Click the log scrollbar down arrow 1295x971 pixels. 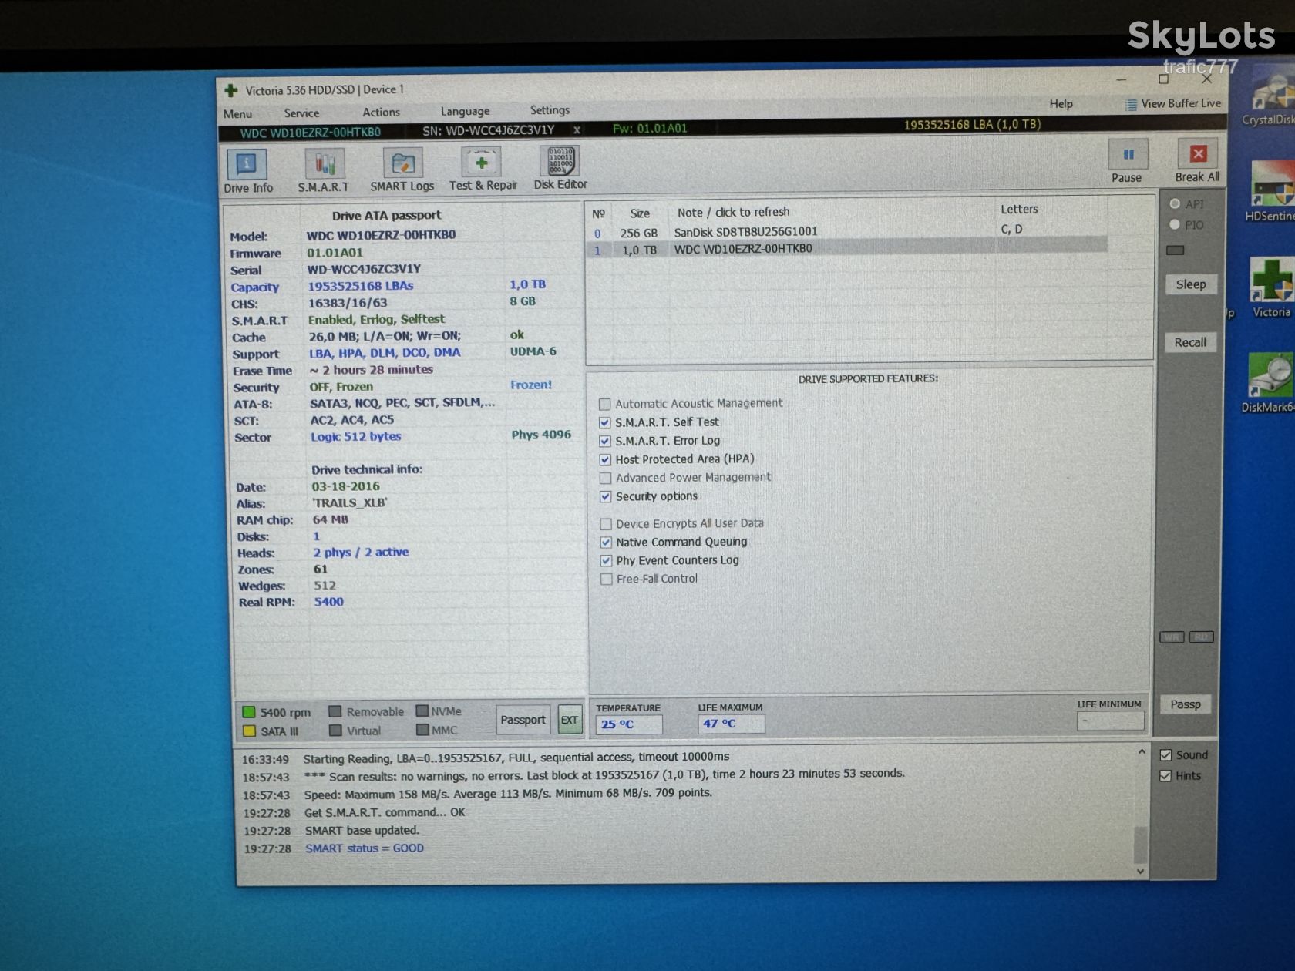pyautogui.click(x=1141, y=872)
